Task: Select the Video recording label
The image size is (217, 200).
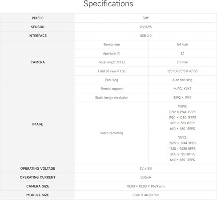Action: [x=112, y=133]
